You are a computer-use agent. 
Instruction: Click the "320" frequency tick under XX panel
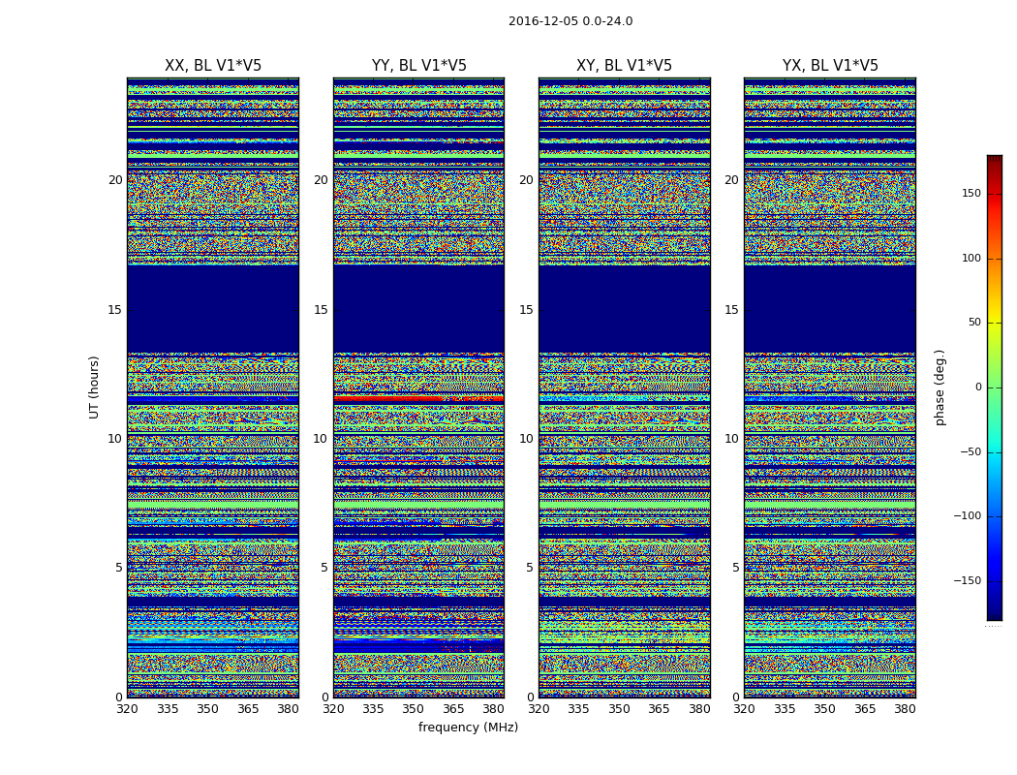point(127,709)
